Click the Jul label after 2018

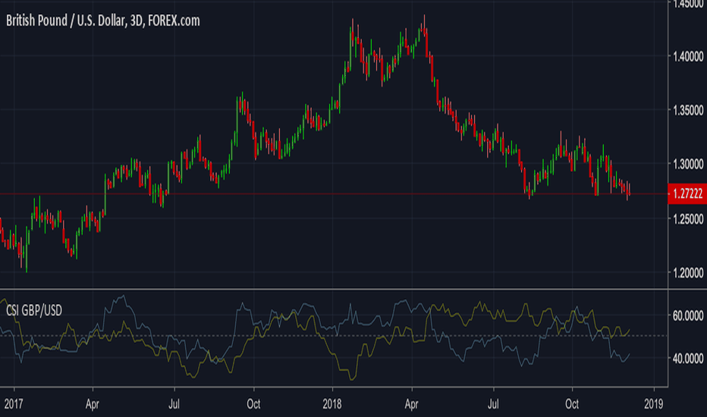click(x=493, y=404)
